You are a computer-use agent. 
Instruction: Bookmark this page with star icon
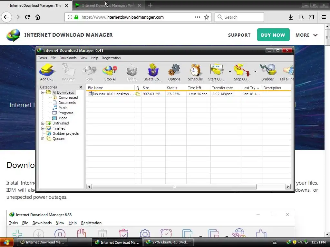coord(207,17)
